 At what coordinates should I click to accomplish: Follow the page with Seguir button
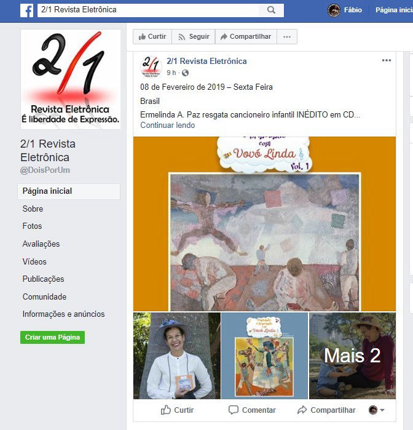(x=194, y=37)
